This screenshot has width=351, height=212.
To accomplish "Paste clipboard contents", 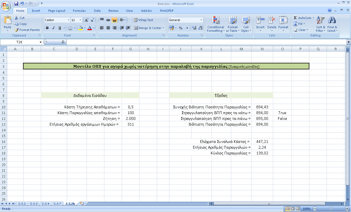I will [x=7, y=23].
